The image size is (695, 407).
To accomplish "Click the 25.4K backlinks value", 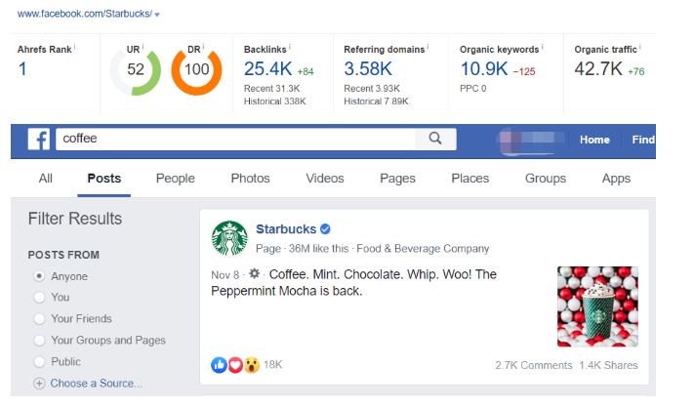I will tap(267, 69).
